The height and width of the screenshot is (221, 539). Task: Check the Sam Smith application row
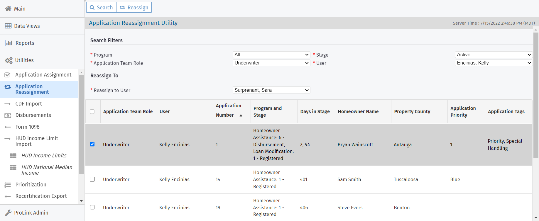pos(92,179)
